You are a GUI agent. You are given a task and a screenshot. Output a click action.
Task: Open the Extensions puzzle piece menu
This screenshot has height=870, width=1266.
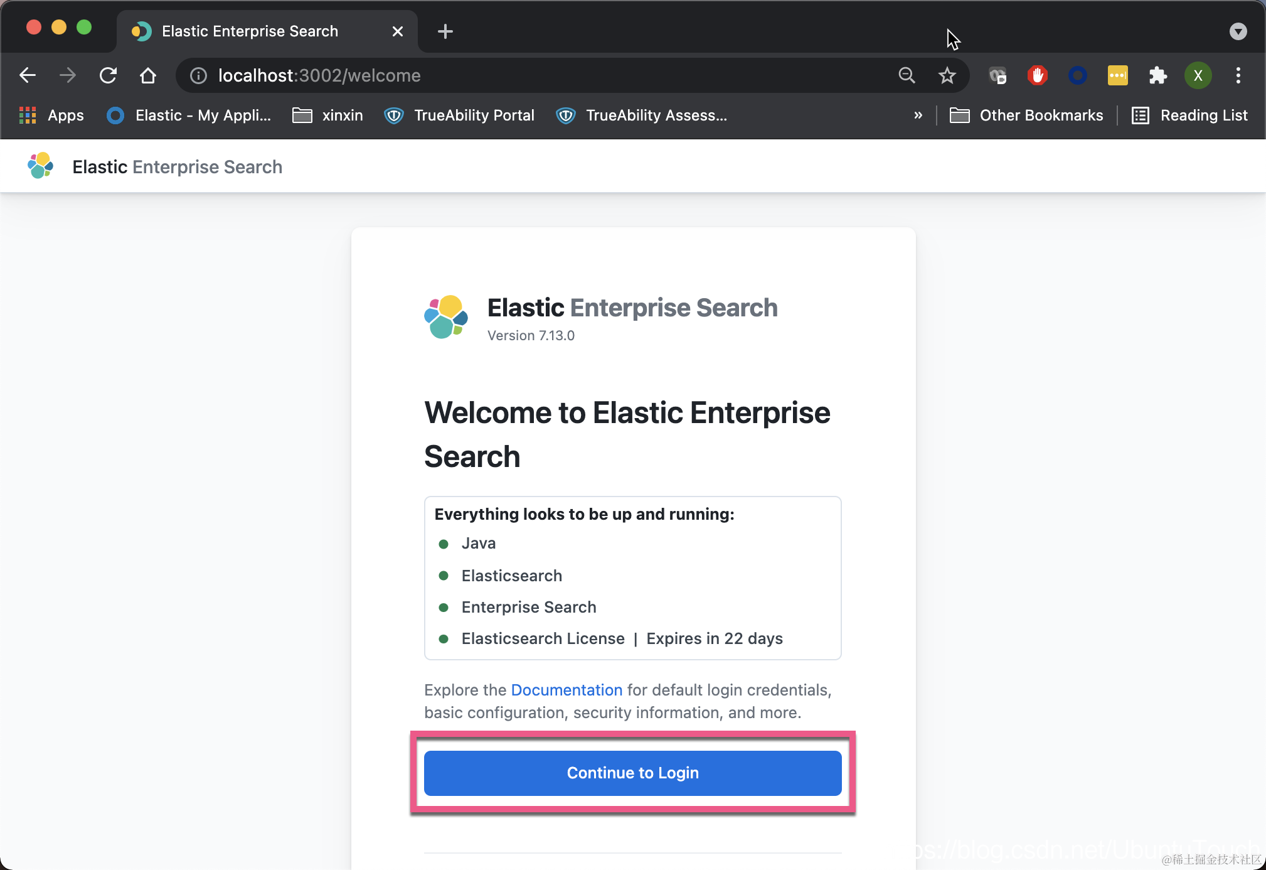[x=1157, y=75]
